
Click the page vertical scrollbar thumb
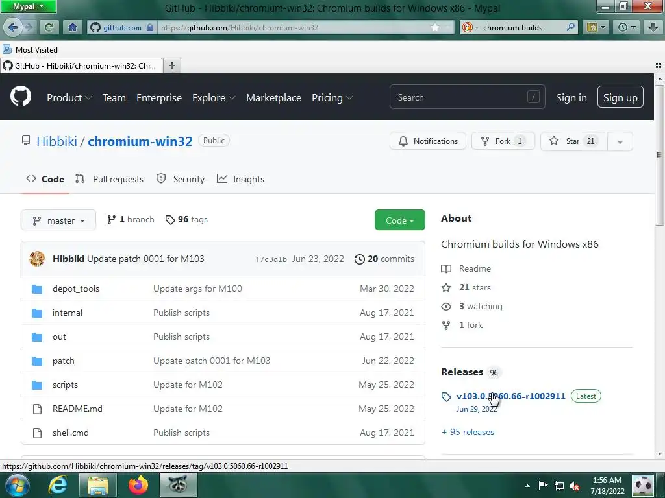coord(659,155)
